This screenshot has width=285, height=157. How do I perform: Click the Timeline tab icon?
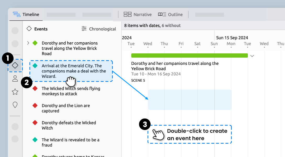16,14
